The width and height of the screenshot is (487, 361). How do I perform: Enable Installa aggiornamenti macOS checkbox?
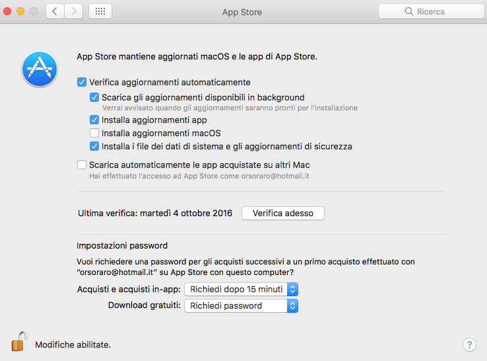click(x=94, y=133)
